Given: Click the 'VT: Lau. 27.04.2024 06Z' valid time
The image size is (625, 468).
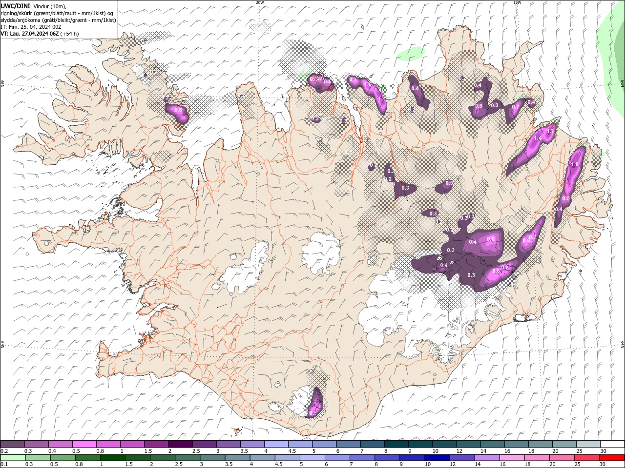Looking at the screenshot, I should point(30,33).
